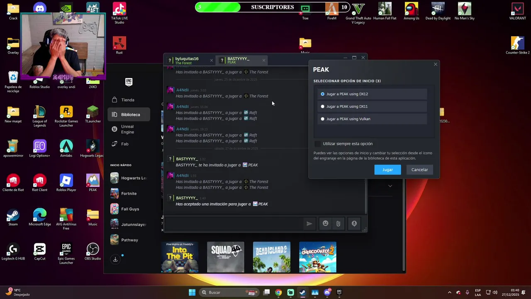This screenshot has width=531, height=299.
Task: Click the send message arrow icon
Action: click(x=309, y=223)
